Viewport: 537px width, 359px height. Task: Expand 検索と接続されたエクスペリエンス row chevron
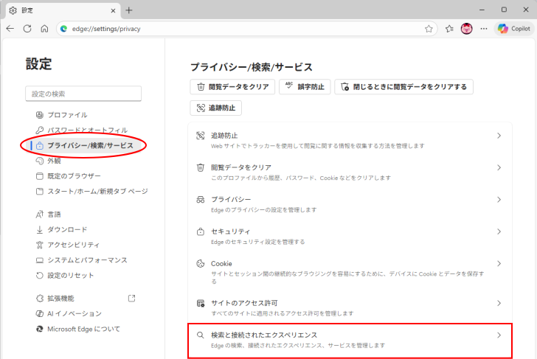[499, 335]
